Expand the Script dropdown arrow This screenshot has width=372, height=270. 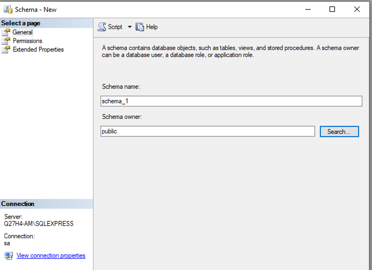click(x=129, y=27)
